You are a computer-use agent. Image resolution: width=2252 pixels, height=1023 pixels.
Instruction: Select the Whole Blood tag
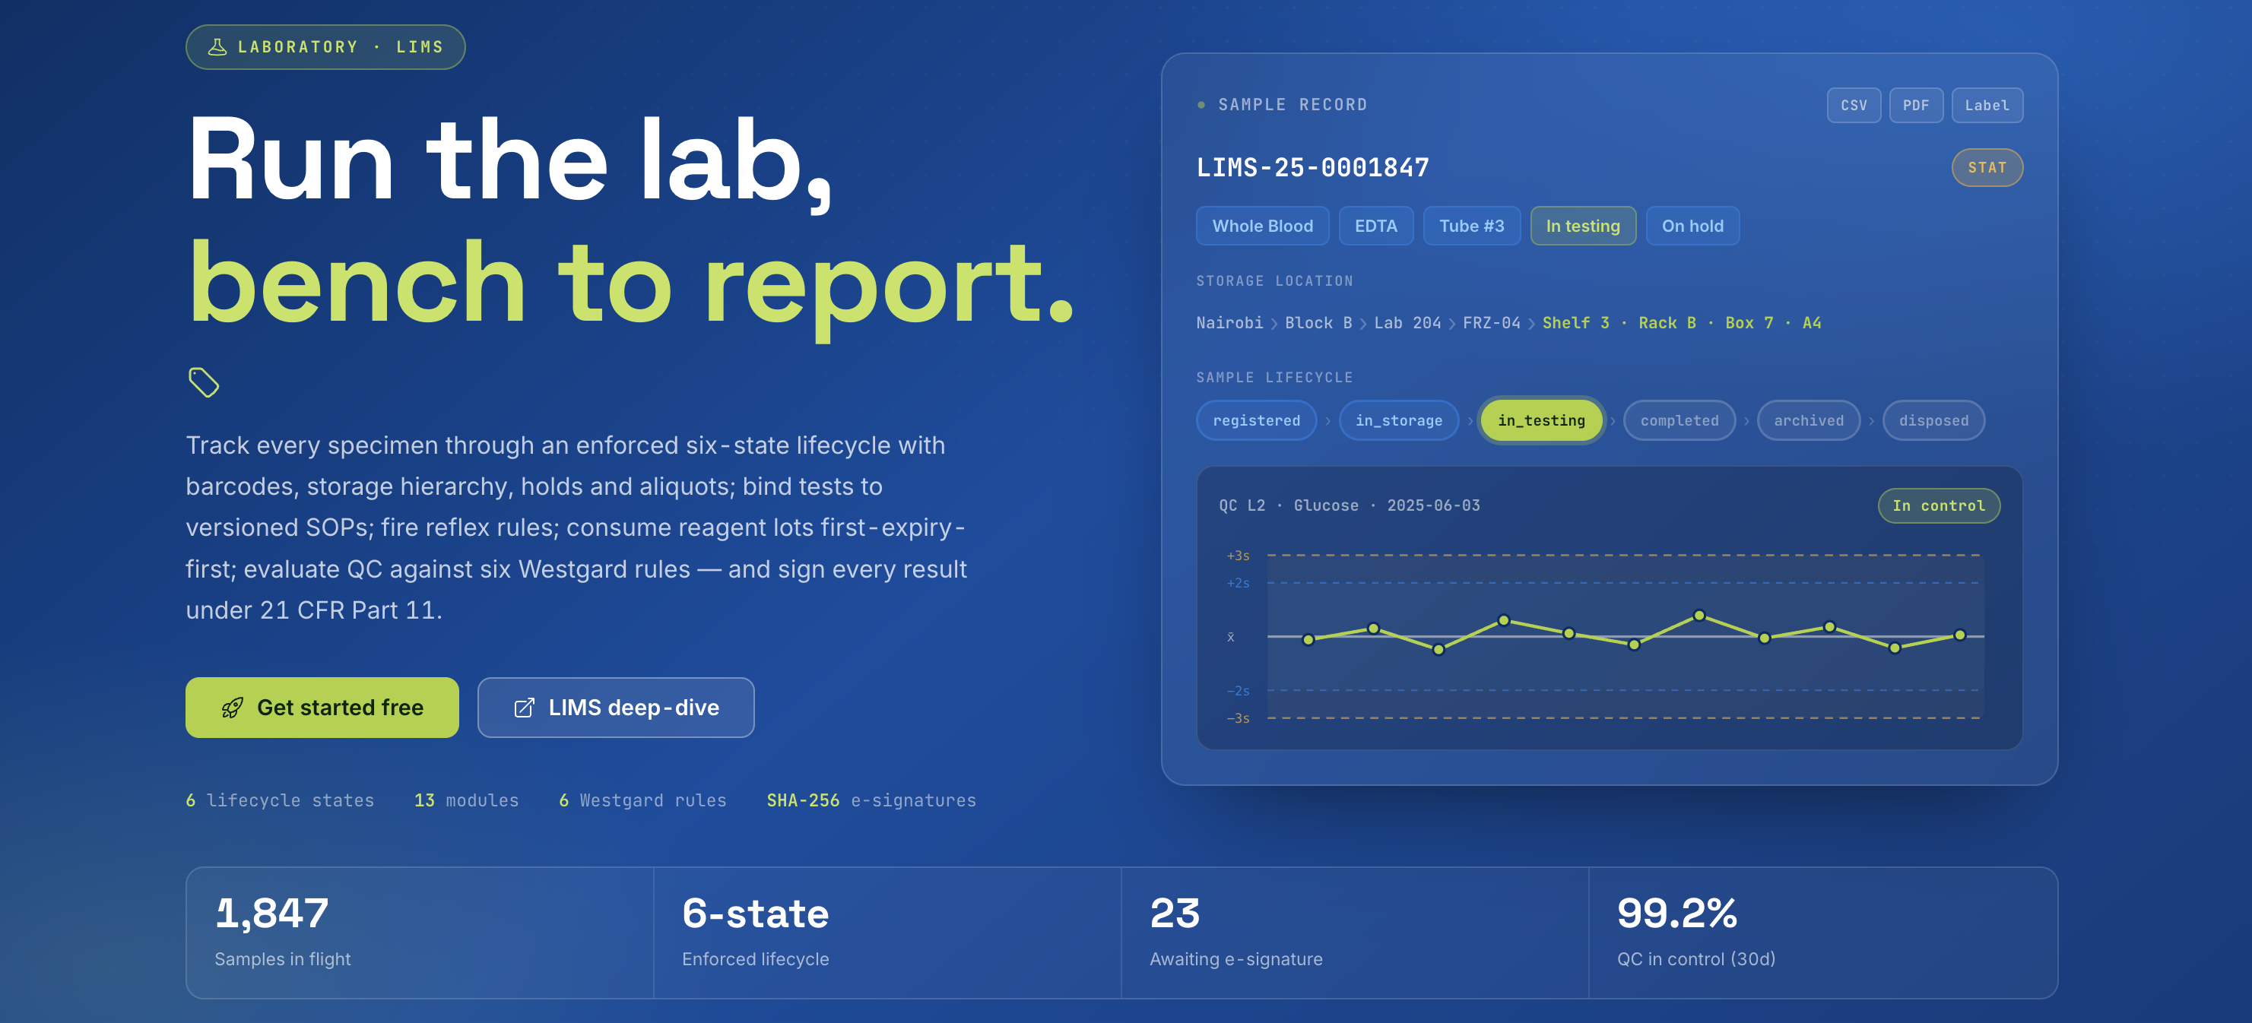coord(1261,226)
